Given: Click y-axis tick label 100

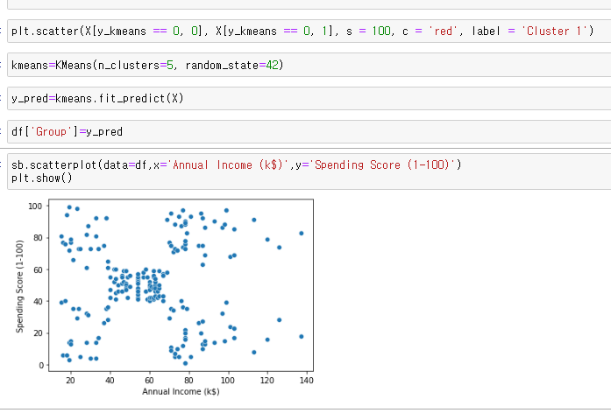Looking at the screenshot, I should click(35, 206).
